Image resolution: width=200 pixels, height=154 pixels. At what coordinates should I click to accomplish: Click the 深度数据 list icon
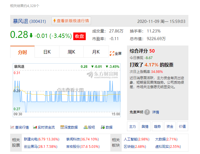[62, 127]
